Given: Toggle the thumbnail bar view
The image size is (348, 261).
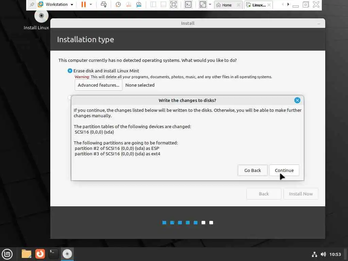Looking at the screenshot, I should pos(163,4).
